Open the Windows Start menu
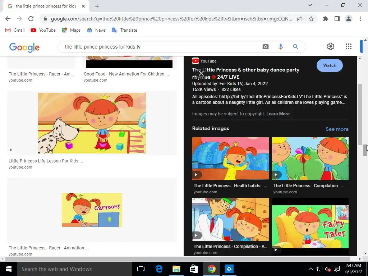368x276 pixels. tap(9, 269)
